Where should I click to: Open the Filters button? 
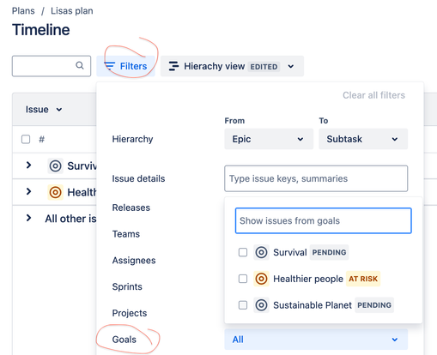pyautogui.click(x=125, y=66)
